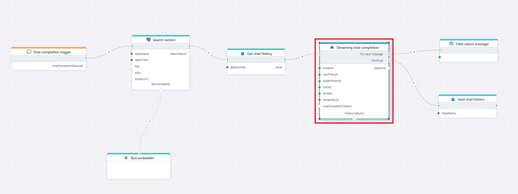518x194 pixels.
Task: Delete the link going into Yield return message
Action: [414, 52]
